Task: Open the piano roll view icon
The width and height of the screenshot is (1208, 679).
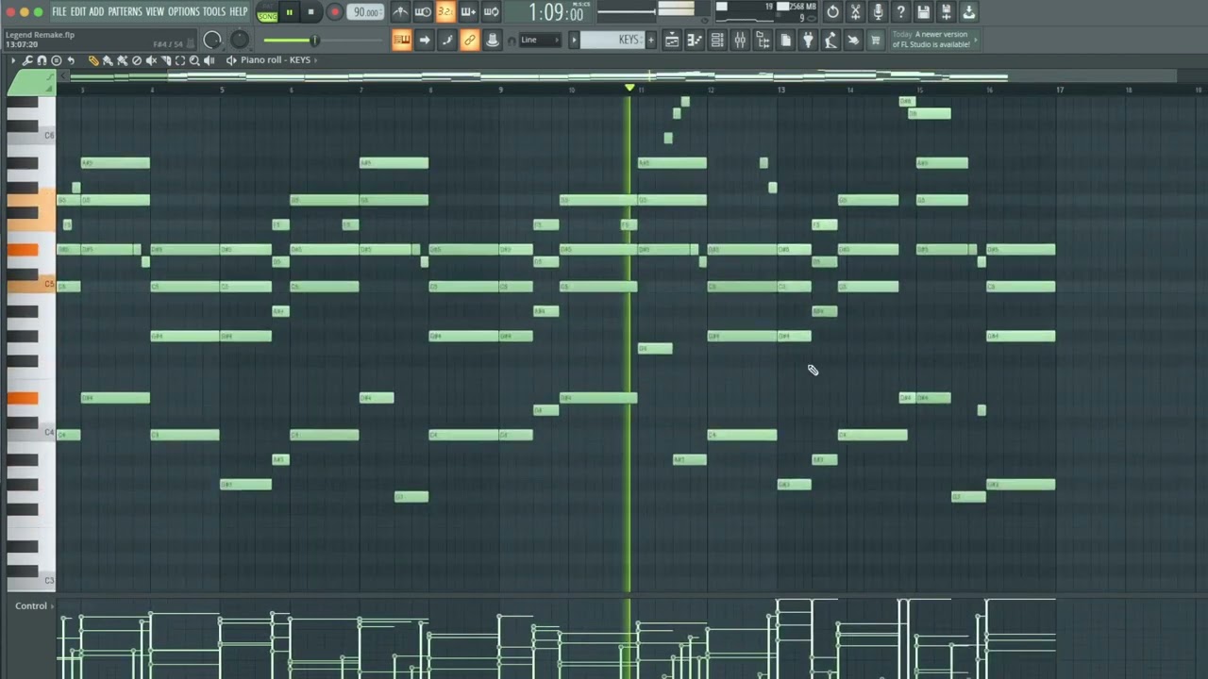Action: pos(695,40)
